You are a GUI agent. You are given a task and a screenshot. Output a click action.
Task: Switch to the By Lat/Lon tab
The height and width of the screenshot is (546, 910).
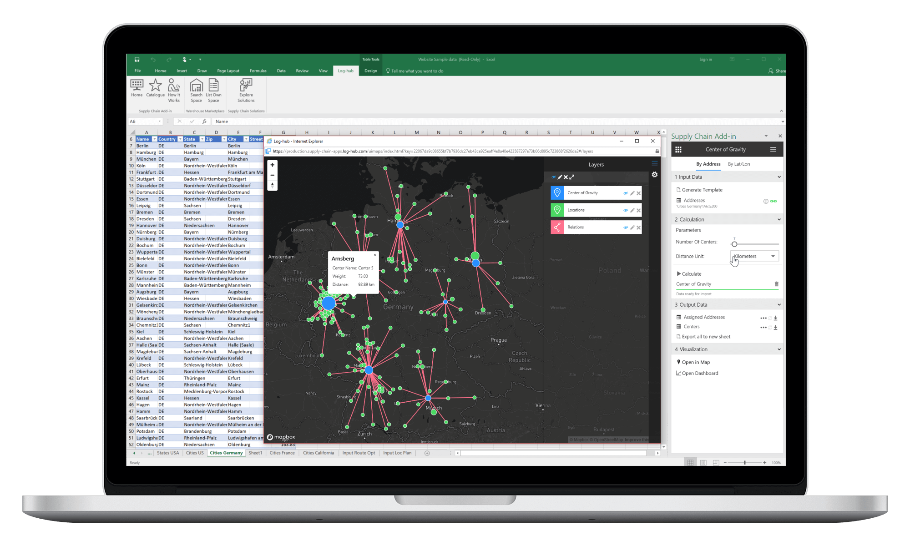pyautogui.click(x=738, y=164)
